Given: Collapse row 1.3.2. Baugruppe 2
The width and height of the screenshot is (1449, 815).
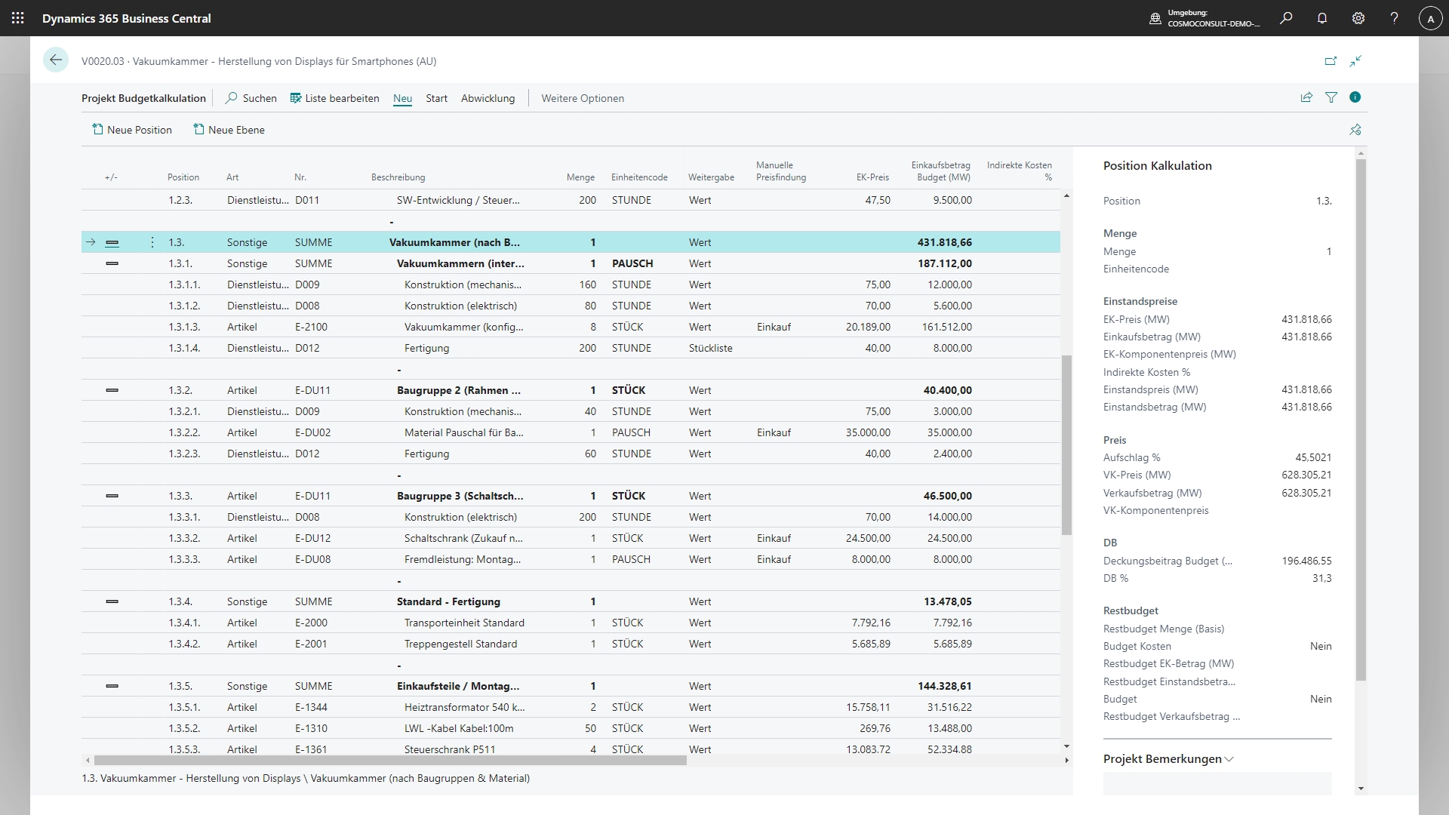Looking at the screenshot, I should coord(112,390).
